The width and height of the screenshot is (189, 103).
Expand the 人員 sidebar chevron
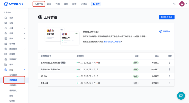pos(25,28)
